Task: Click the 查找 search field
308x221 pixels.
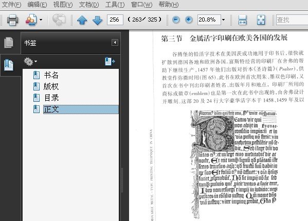Action: tap(292, 20)
